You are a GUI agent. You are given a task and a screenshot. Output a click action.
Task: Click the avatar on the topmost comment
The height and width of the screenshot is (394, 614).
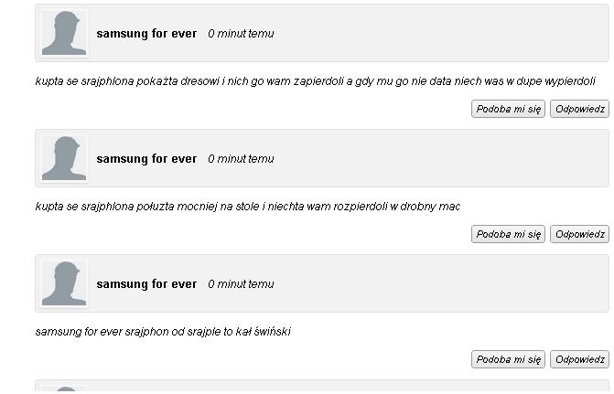[x=64, y=34]
